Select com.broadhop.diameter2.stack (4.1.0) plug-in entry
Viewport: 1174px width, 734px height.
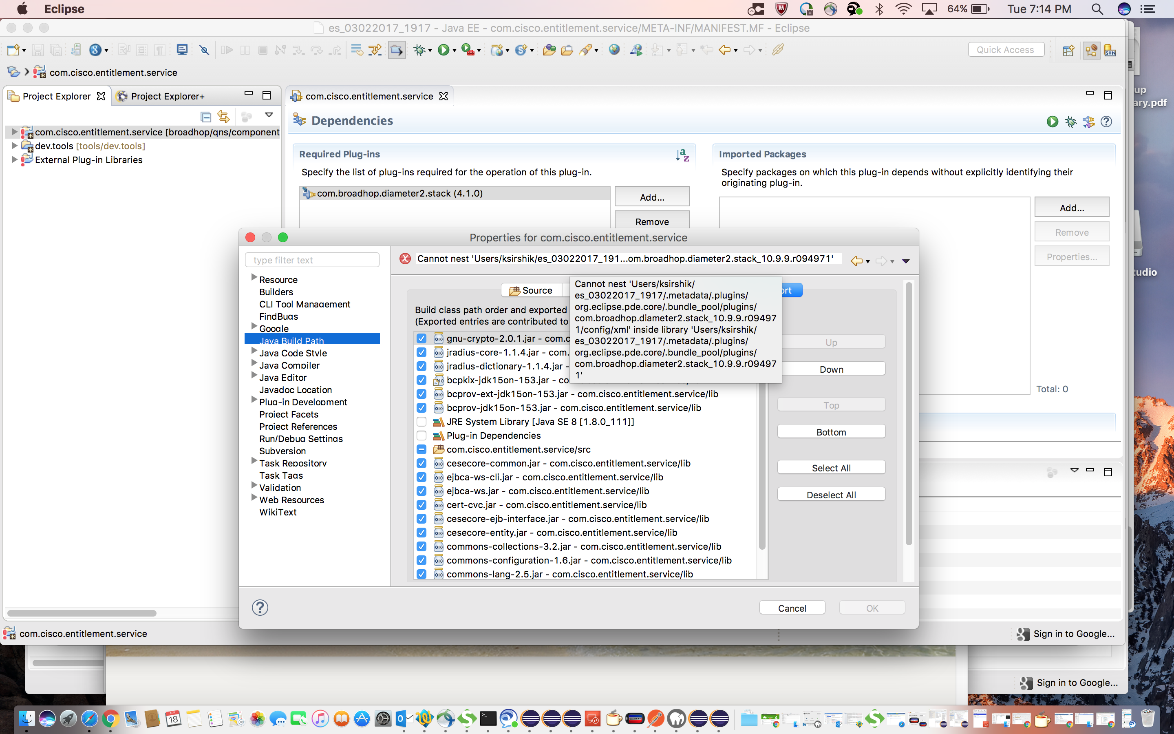pos(455,193)
